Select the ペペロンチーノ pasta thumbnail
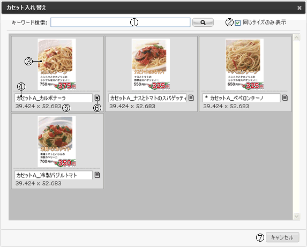This screenshot has width=307, height=247. [x=244, y=64]
